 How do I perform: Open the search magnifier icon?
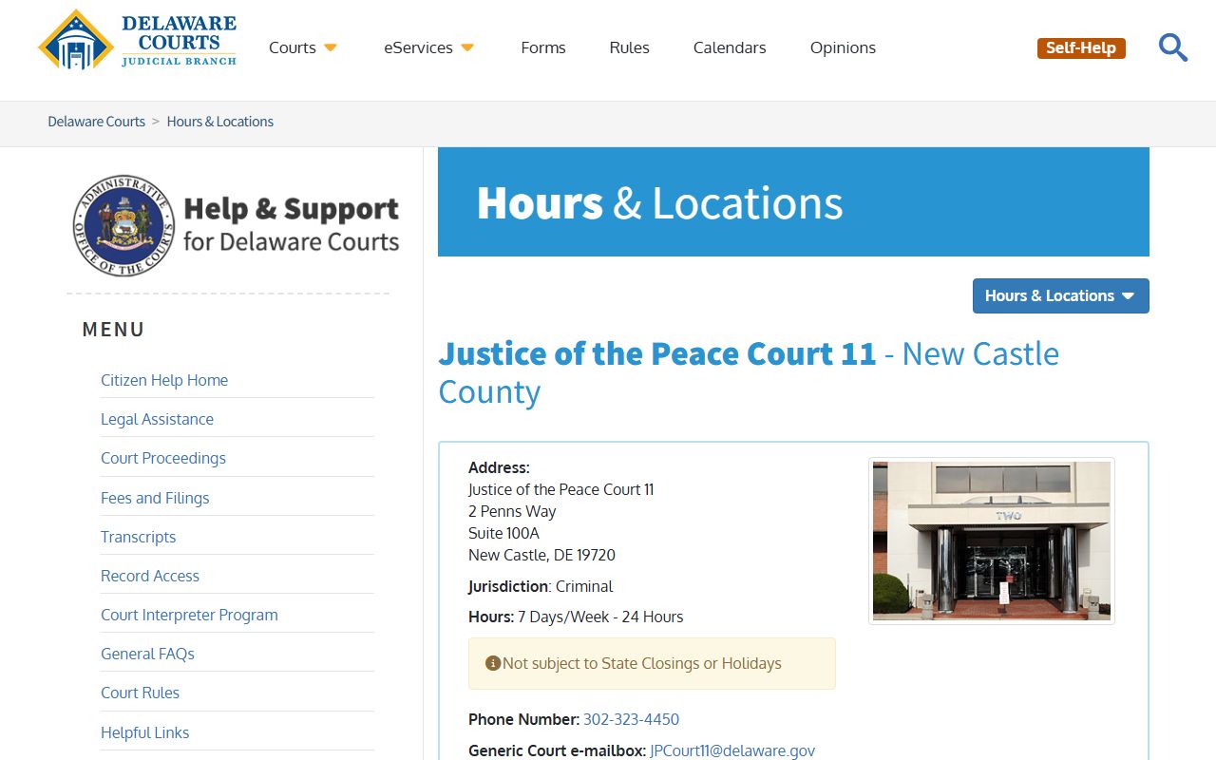[1173, 47]
